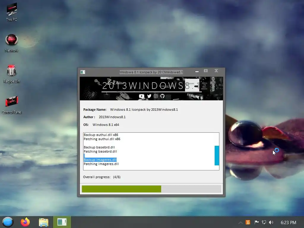Image resolution: width=304 pixels, height=228 pixels.
Task: Click the installer window's title bar icon
Action: 83,72
